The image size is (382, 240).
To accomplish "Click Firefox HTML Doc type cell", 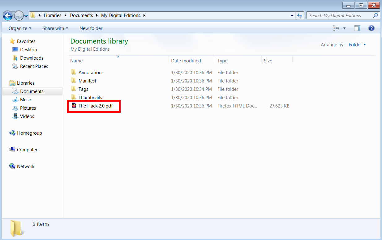I will tap(237, 106).
